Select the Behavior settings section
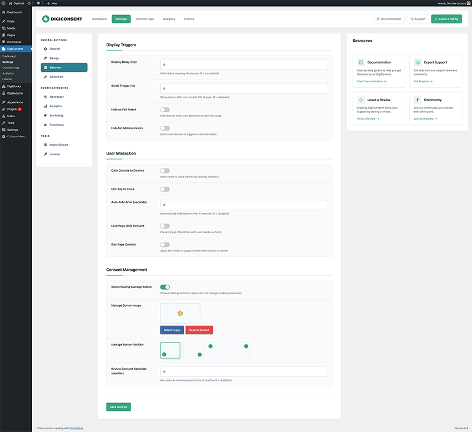 (x=64, y=67)
